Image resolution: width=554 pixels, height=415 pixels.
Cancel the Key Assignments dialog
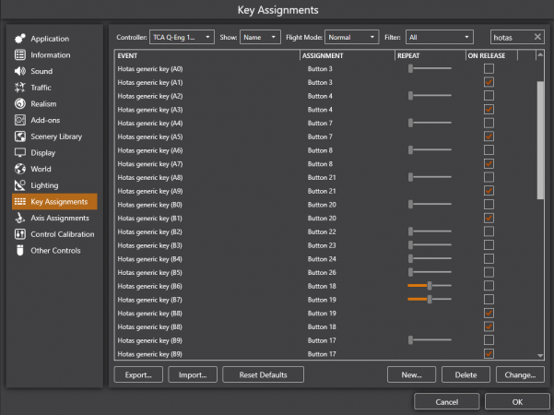(x=446, y=401)
